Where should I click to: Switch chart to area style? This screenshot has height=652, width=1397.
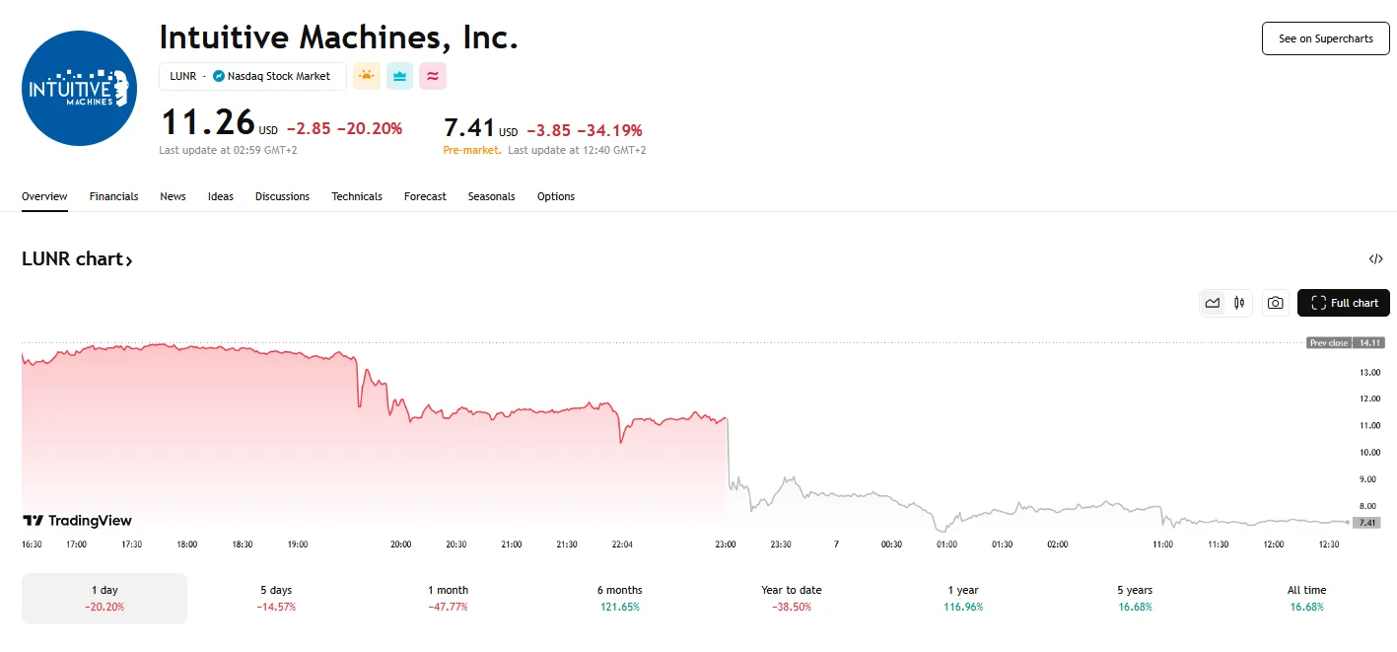pos(1213,303)
